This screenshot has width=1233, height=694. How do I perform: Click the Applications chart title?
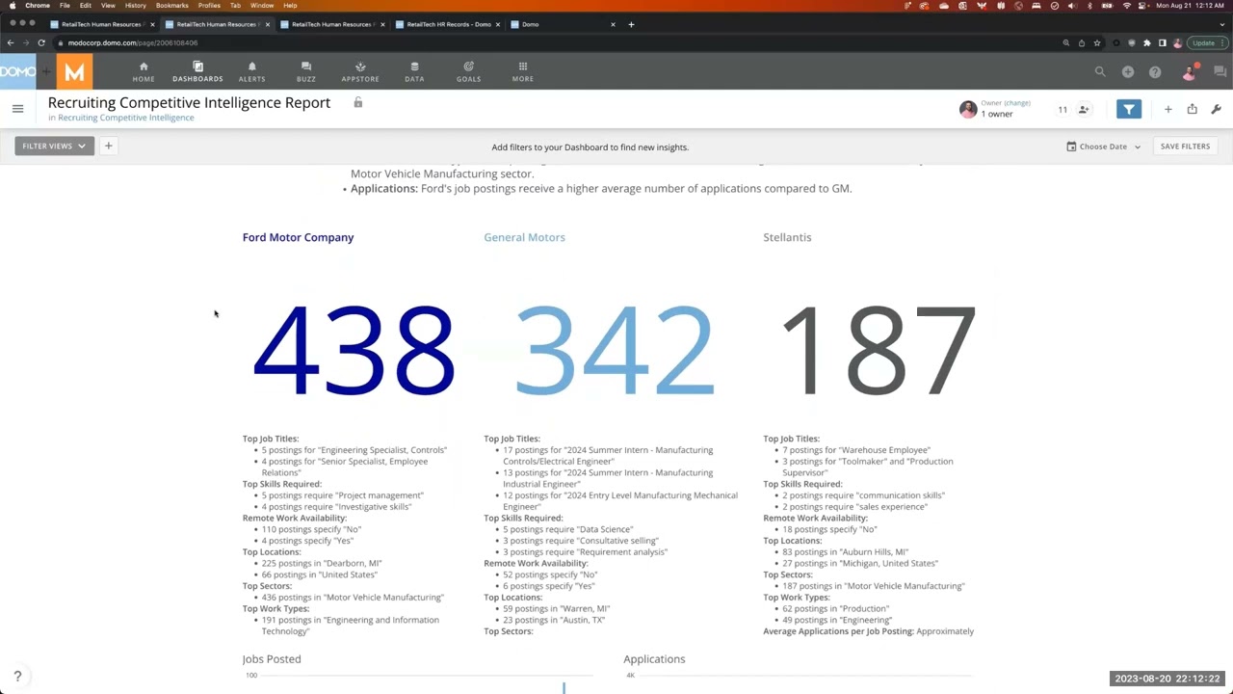654,659
